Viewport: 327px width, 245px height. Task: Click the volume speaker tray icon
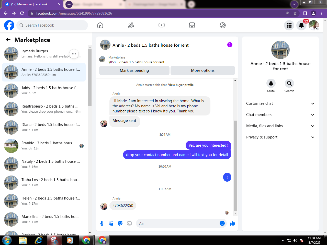[x=295, y=240]
